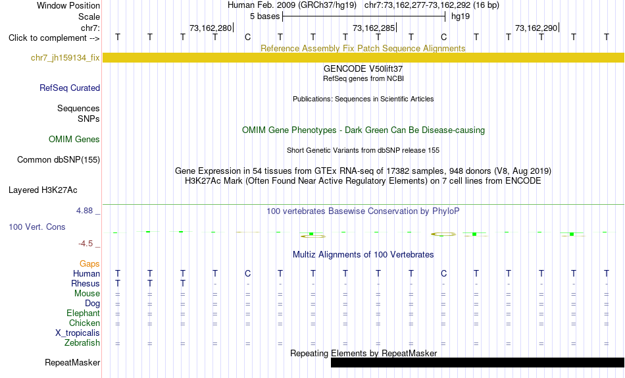Click the Rhesus species row label
Screen dimensions: 625x378
pos(86,283)
